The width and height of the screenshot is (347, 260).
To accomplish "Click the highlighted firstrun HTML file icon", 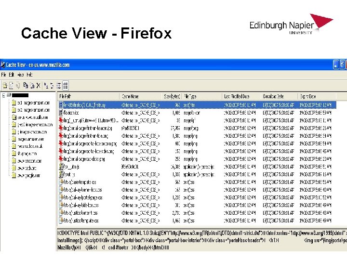I will (x=61, y=105).
